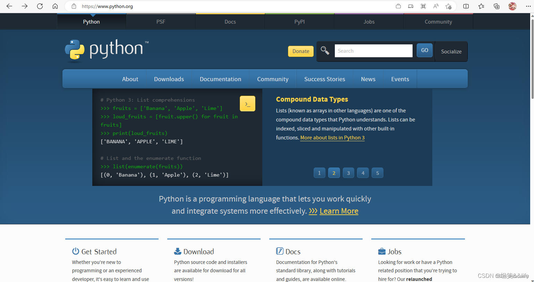Toggle split screen browser icon
Viewport: 534px width, 282px height.
pyautogui.click(x=466, y=6)
